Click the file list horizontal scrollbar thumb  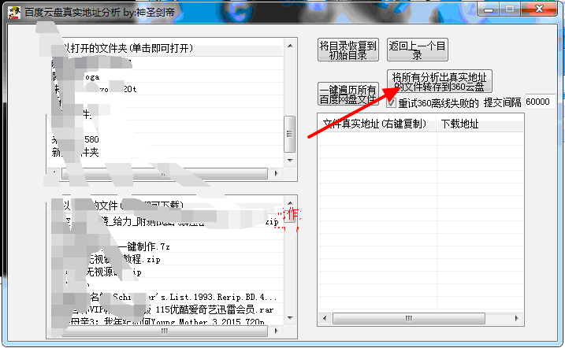pos(165,331)
